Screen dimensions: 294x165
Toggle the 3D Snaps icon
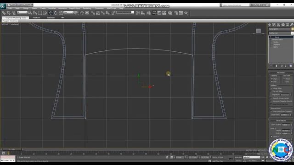click(93, 13)
